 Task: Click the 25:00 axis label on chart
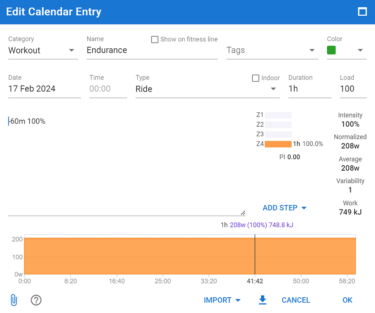pyautogui.click(x=163, y=281)
